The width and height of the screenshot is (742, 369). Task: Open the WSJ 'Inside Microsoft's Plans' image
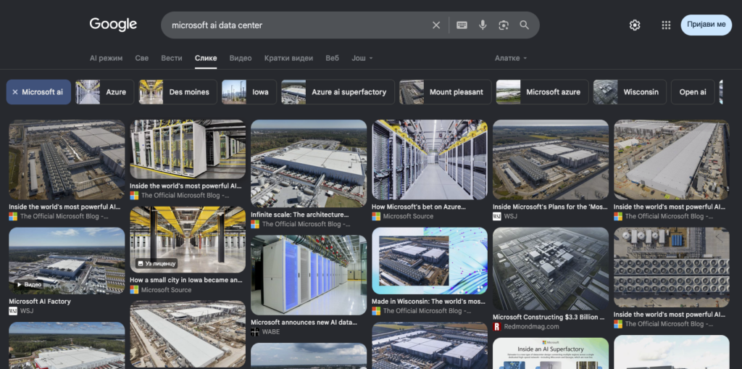click(x=551, y=159)
